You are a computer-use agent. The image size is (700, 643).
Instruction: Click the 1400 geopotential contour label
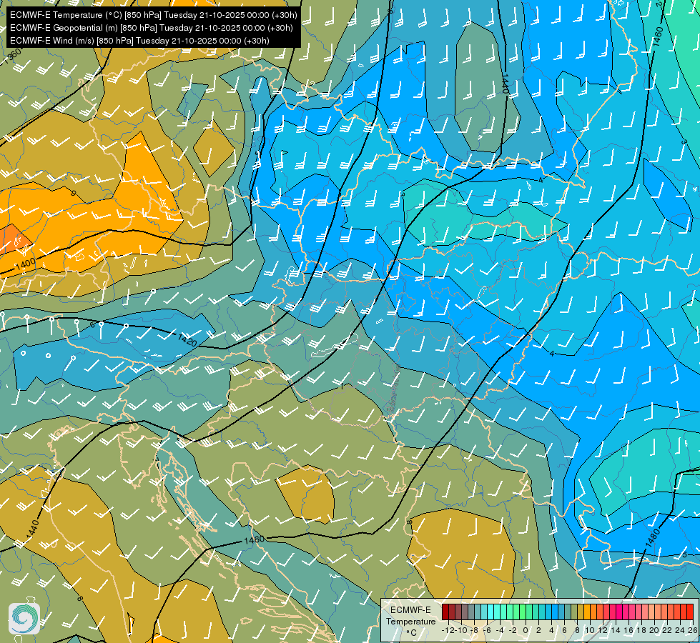pyautogui.click(x=25, y=264)
